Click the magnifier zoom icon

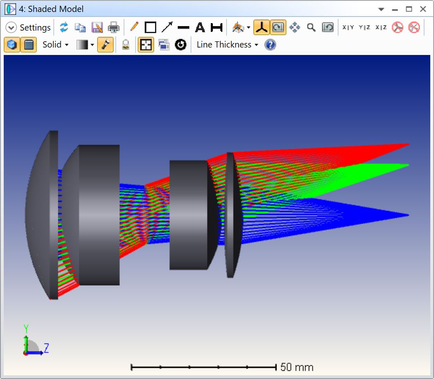pos(311,28)
